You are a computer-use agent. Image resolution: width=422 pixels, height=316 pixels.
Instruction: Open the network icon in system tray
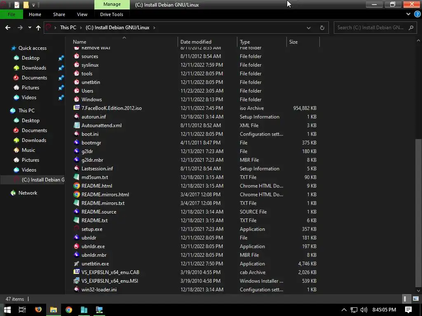[x=354, y=309]
